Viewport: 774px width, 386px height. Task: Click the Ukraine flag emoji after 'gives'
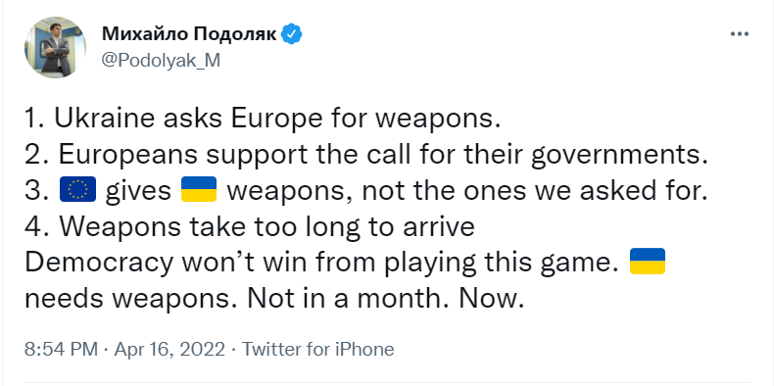tap(199, 190)
